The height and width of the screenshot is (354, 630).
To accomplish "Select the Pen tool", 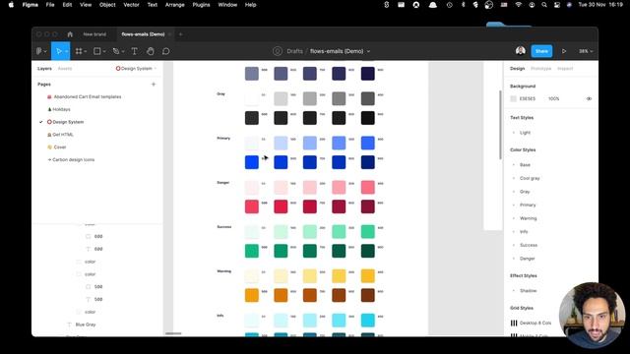I will point(116,51).
